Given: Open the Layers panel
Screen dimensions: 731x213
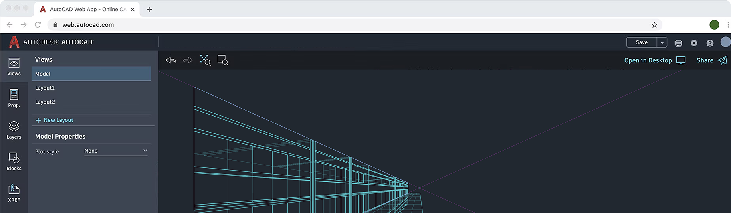Looking at the screenshot, I should (14, 130).
